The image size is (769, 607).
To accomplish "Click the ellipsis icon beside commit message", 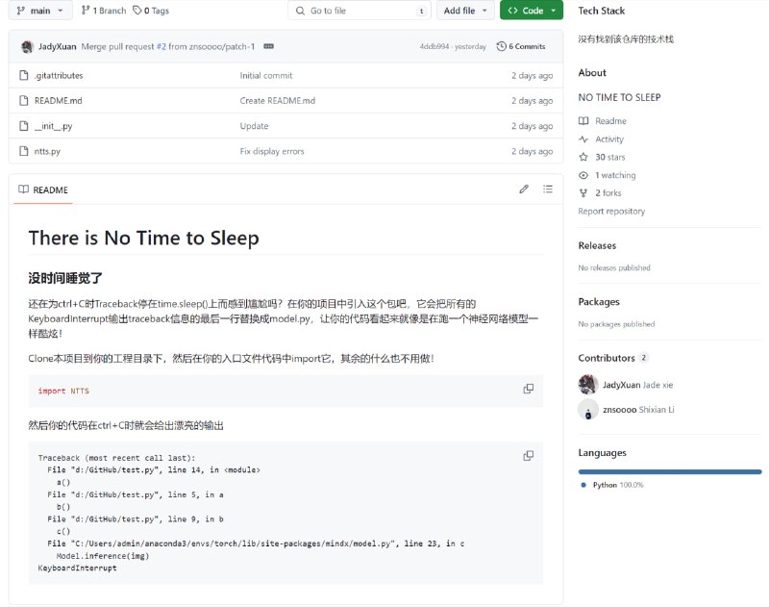I will 268,46.
